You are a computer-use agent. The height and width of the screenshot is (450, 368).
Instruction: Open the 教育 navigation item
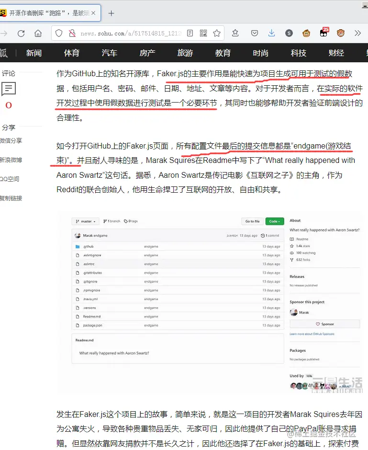223,53
